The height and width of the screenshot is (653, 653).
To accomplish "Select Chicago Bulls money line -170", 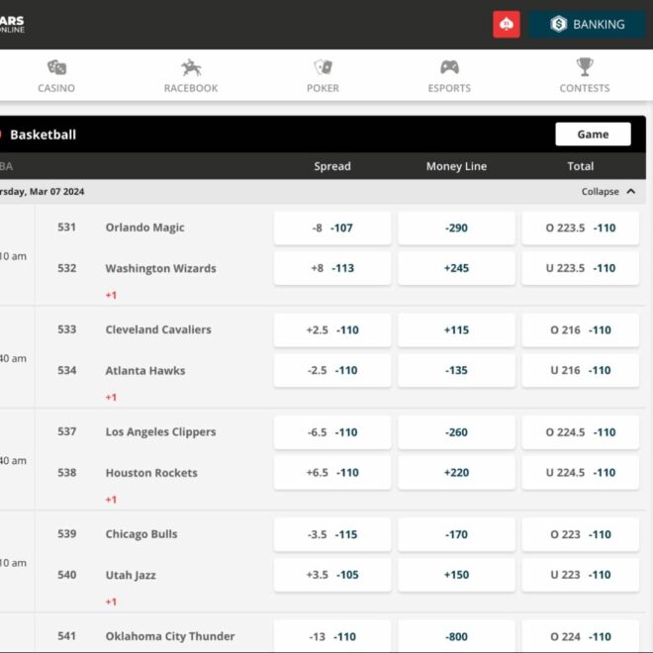I will point(456,534).
